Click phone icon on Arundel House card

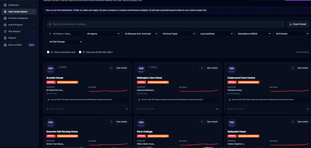(x=127, y=109)
